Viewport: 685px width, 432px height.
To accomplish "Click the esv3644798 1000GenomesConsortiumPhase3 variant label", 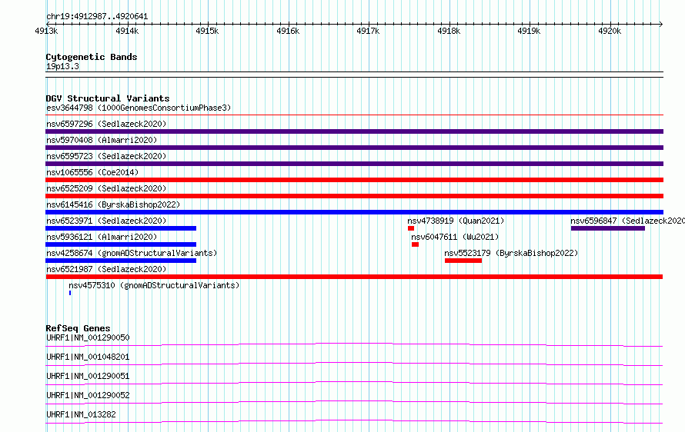I will [x=139, y=108].
